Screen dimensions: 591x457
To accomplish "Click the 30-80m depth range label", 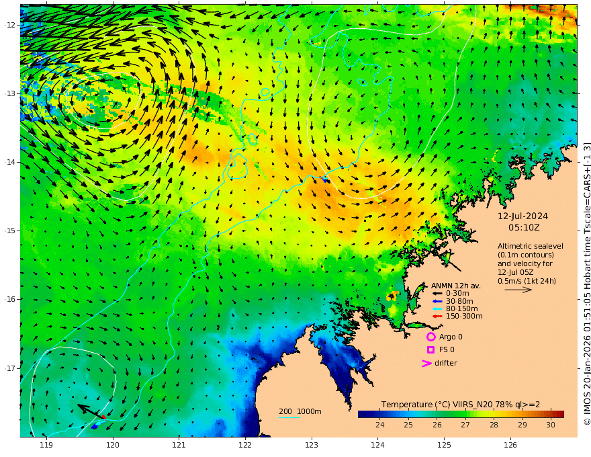I will pos(459,301).
